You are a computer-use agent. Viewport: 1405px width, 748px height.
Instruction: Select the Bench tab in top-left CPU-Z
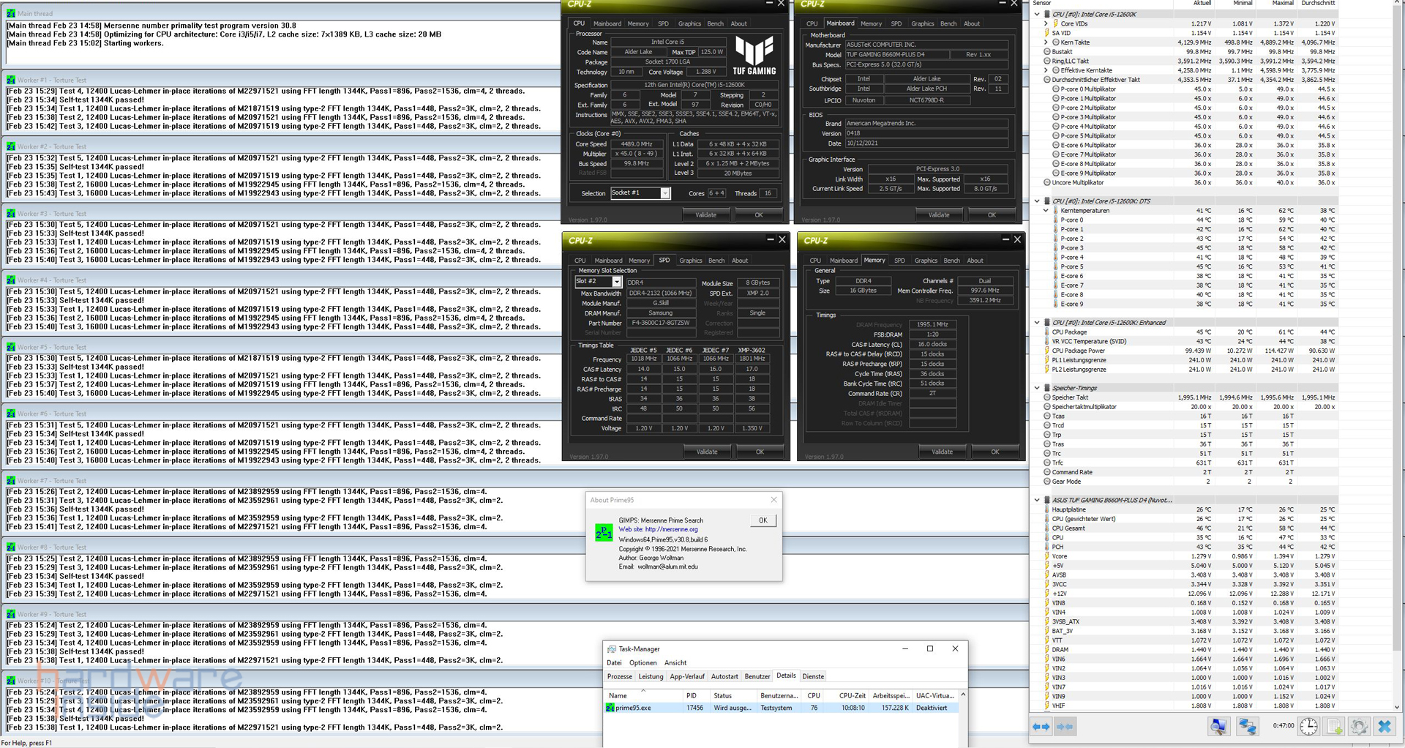(x=715, y=23)
